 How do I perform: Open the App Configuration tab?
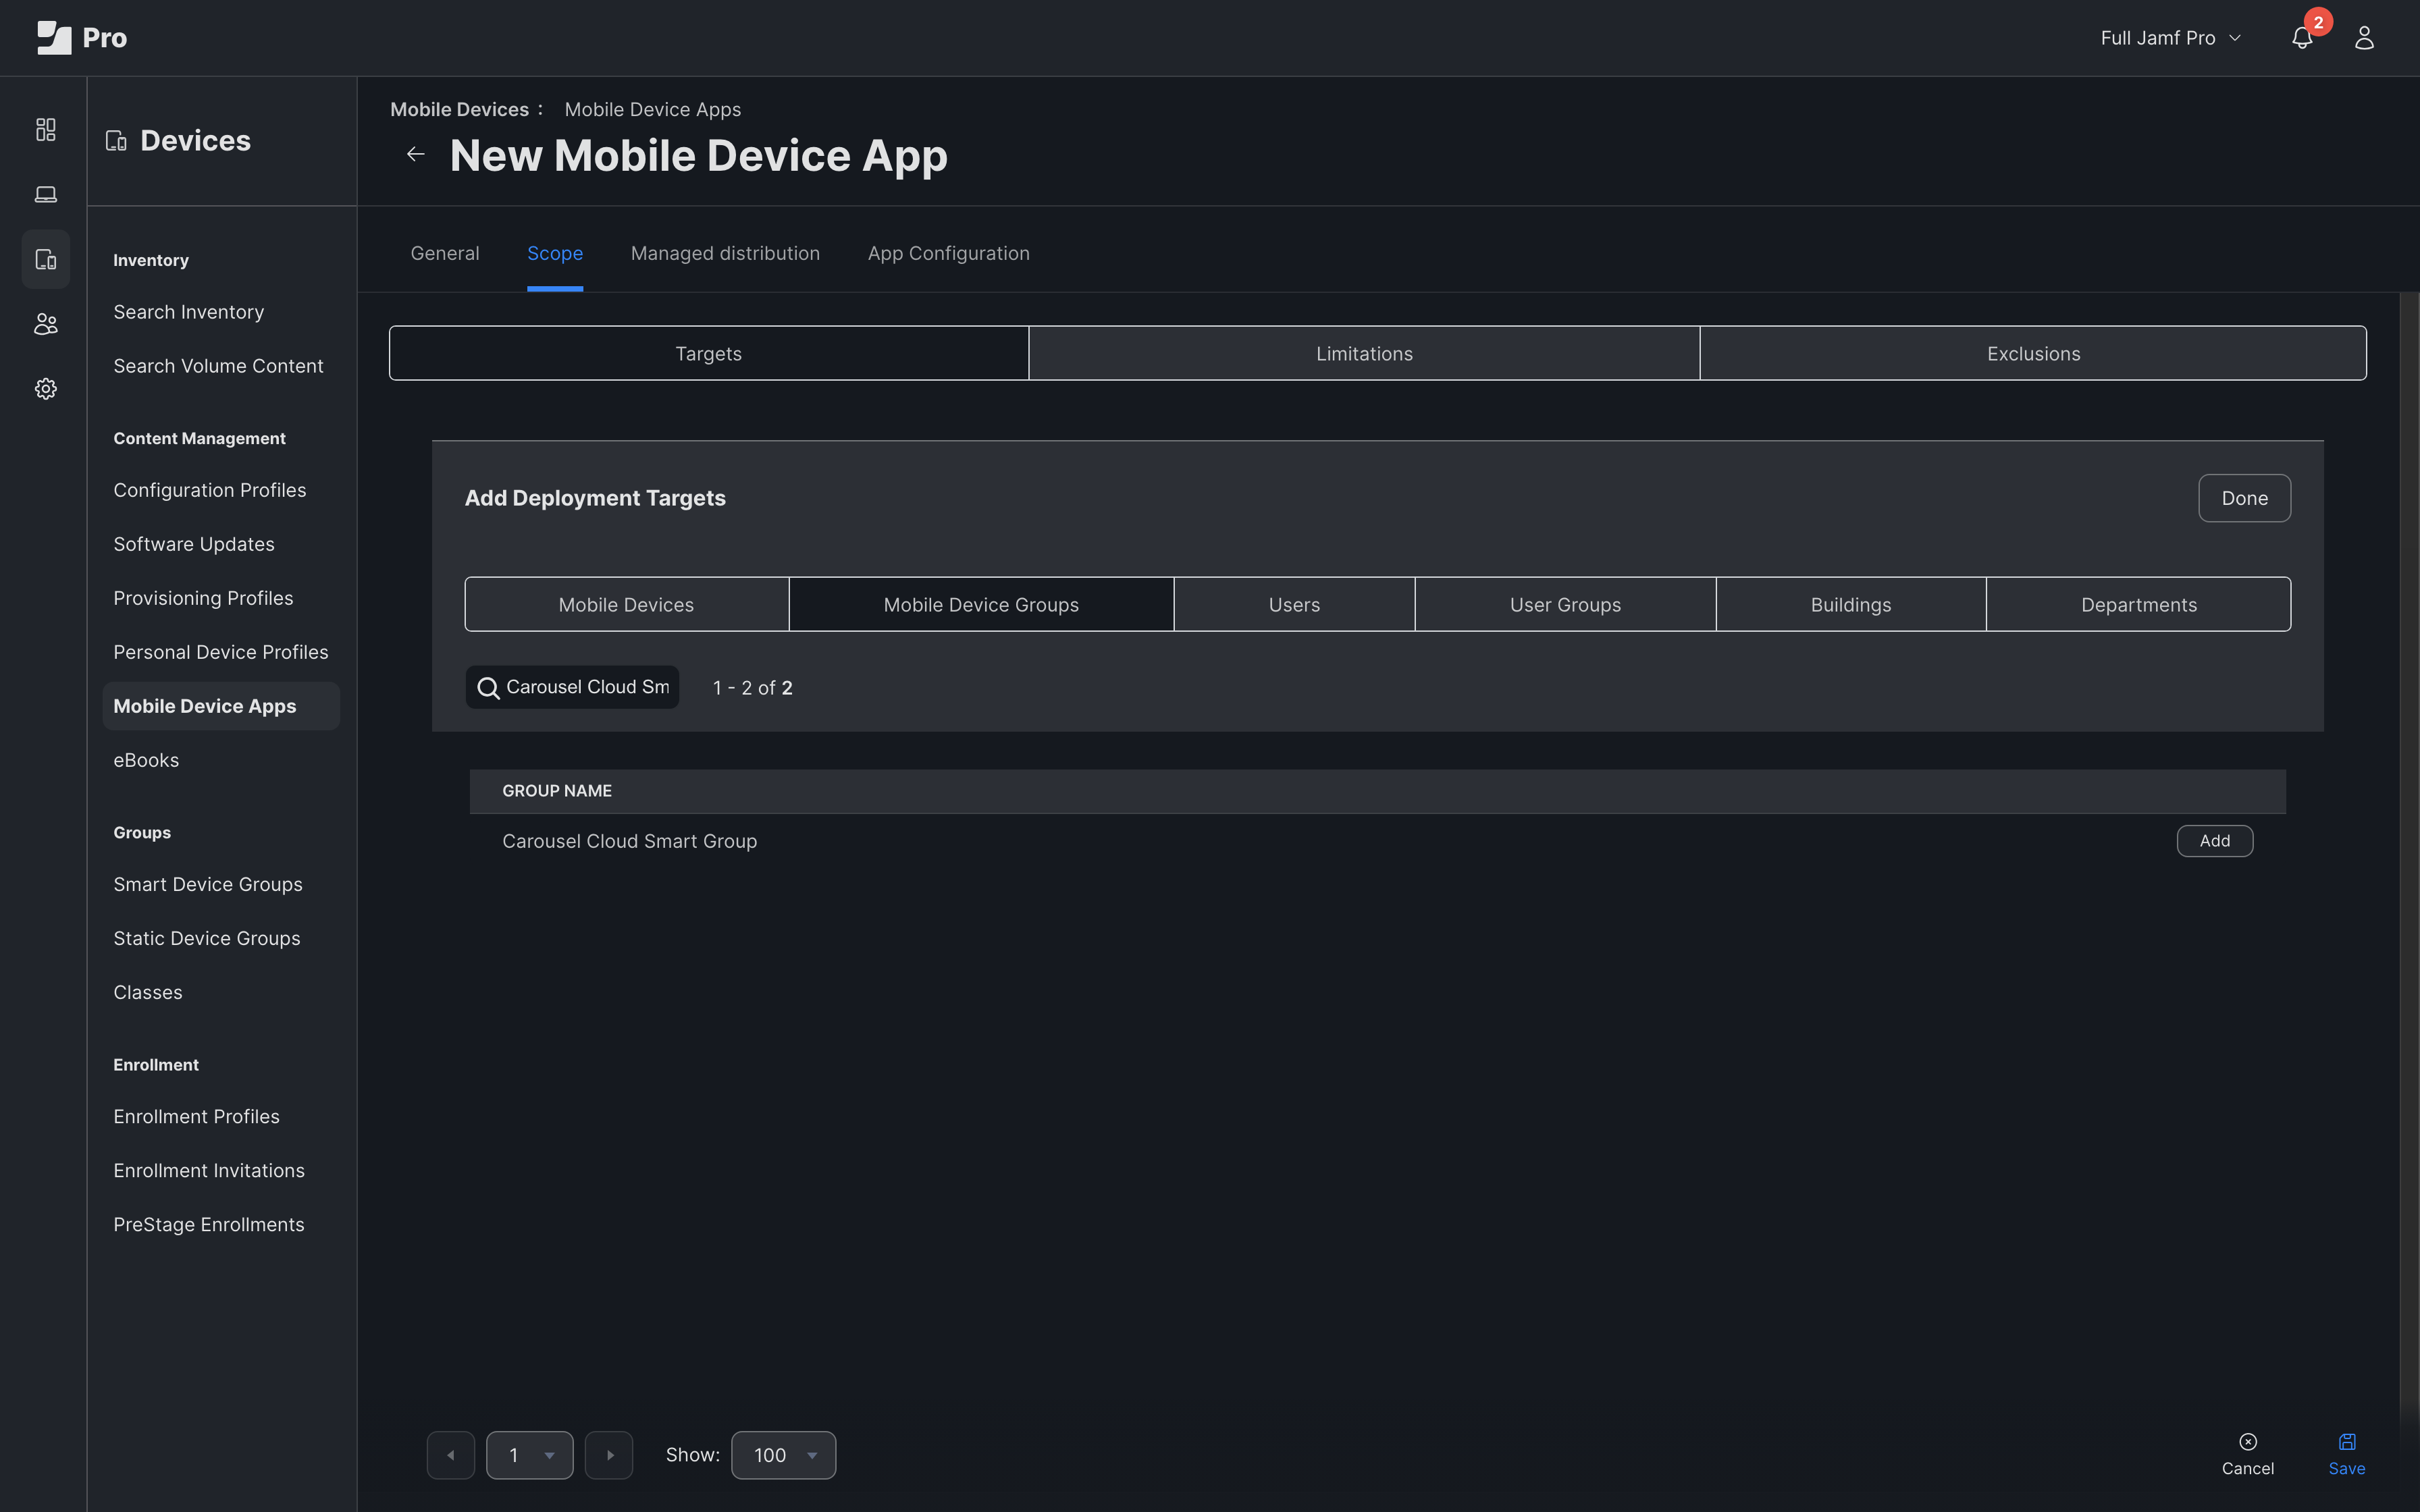coord(949,253)
